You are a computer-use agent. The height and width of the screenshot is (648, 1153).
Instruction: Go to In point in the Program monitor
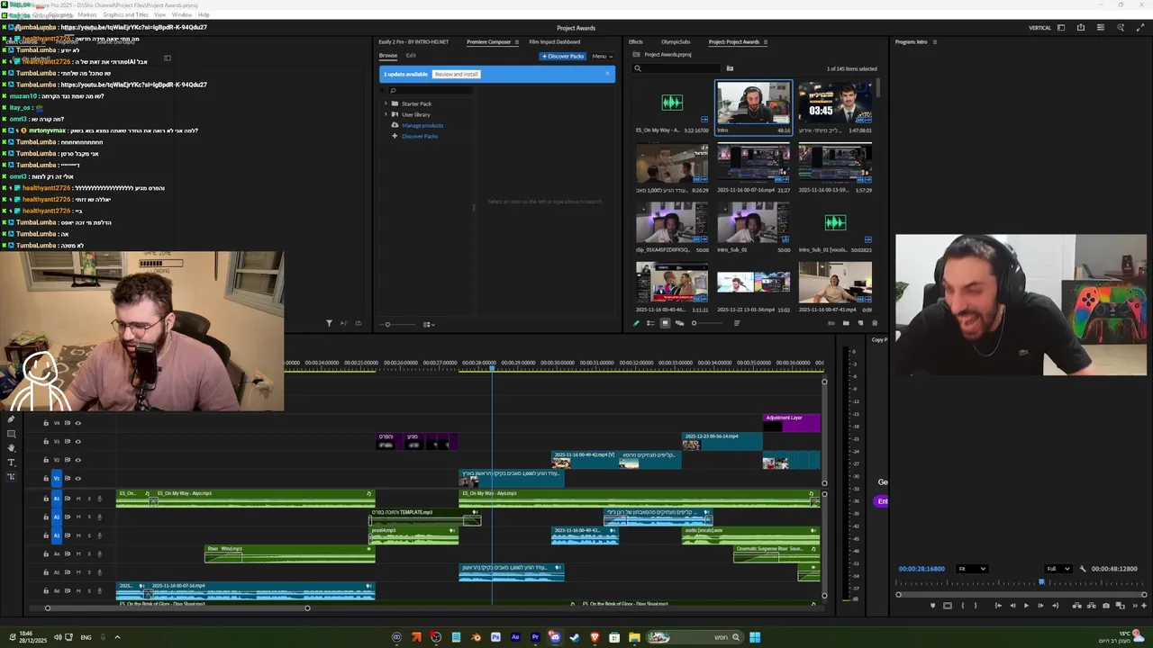pyautogui.click(x=998, y=606)
